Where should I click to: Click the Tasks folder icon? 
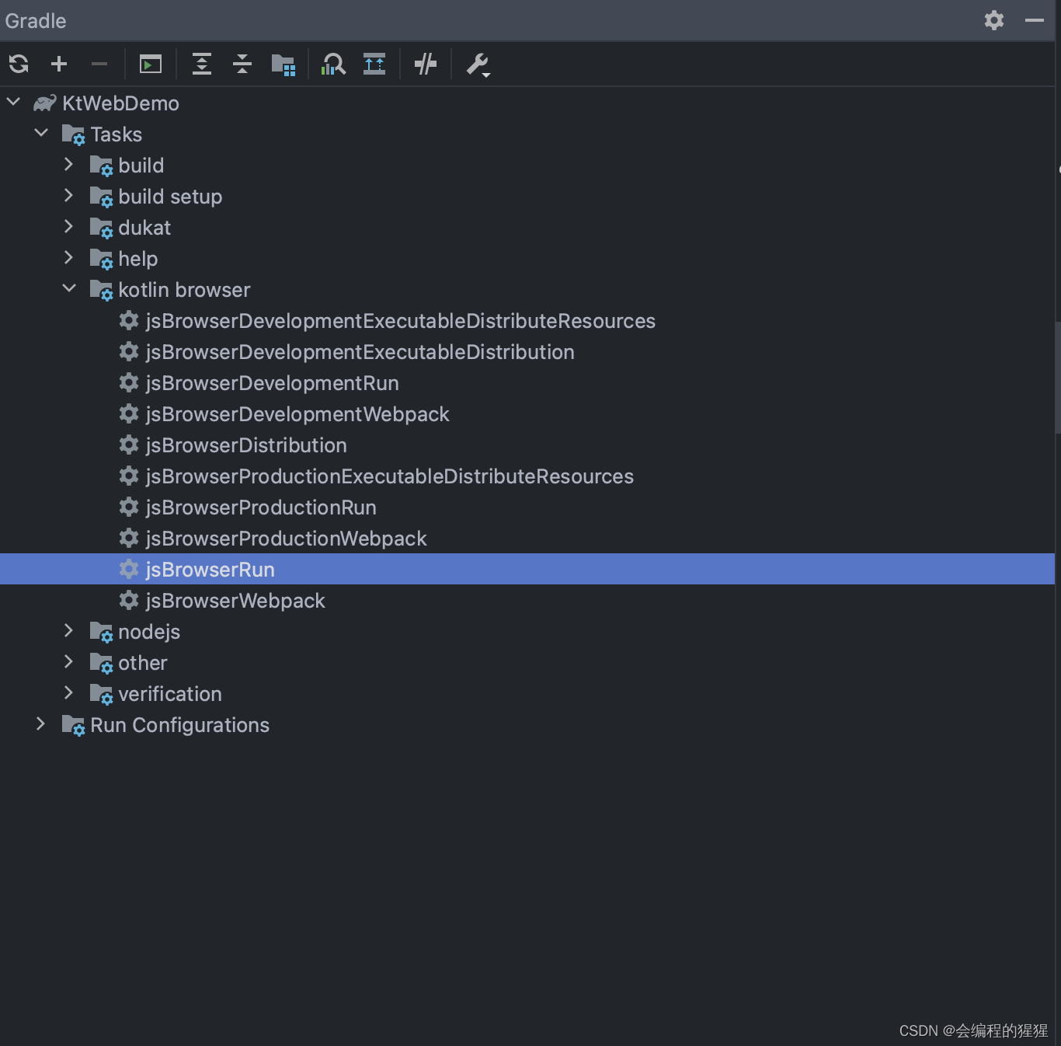click(x=74, y=135)
